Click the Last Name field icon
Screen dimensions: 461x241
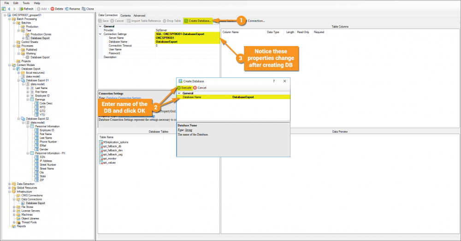[x=32, y=88]
